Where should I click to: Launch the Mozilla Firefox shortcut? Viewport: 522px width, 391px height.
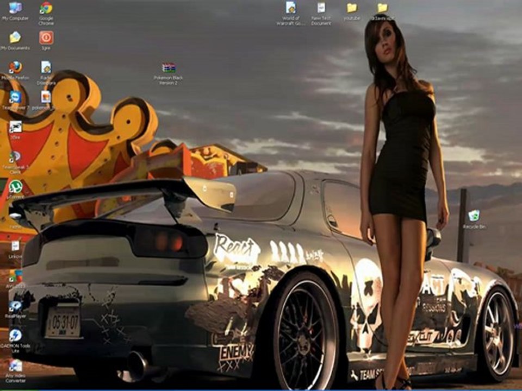click(x=15, y=67)
